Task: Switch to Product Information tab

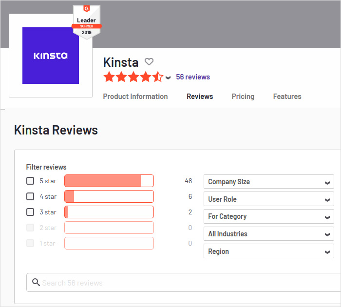Action: click(x=135, y=96)
